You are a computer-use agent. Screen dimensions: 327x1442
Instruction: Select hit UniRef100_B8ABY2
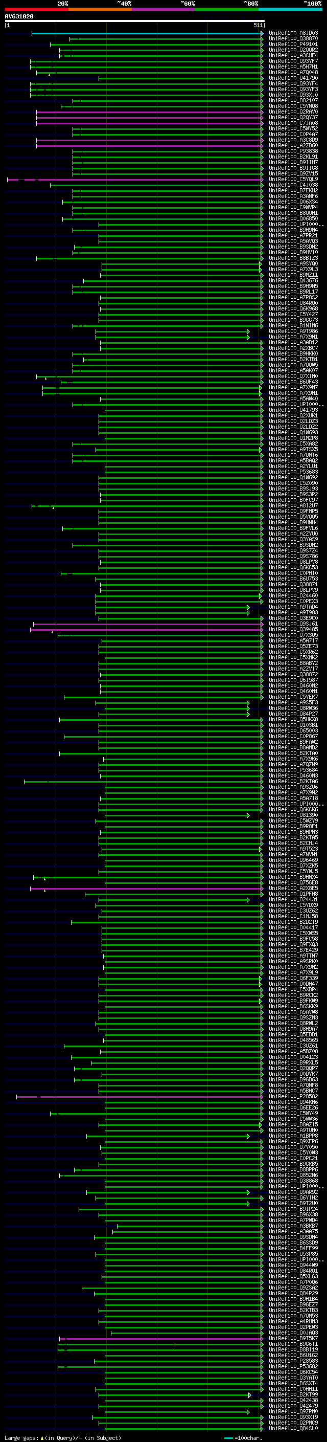293,663
